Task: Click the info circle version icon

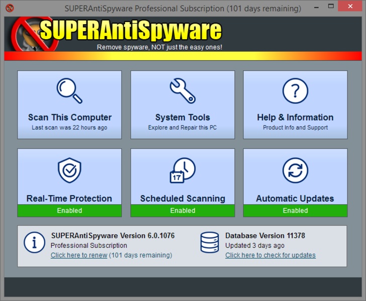Action: click(x=35, y=243)
